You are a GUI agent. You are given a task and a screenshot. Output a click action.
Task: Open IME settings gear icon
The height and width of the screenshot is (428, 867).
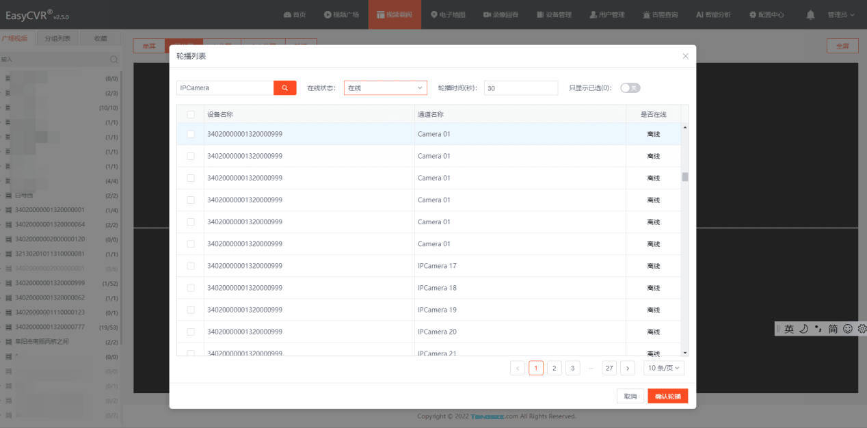pos(862,329)
